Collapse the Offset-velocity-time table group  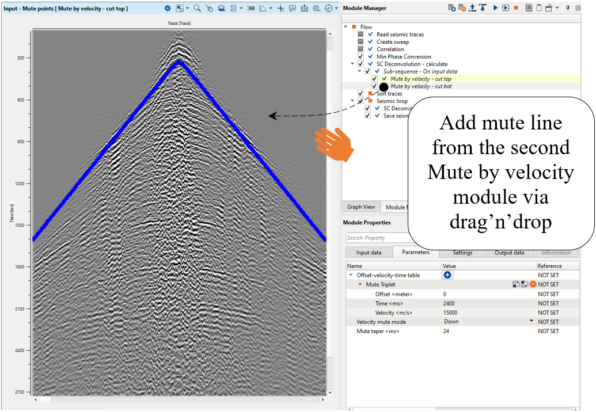(x=351, y=275)
